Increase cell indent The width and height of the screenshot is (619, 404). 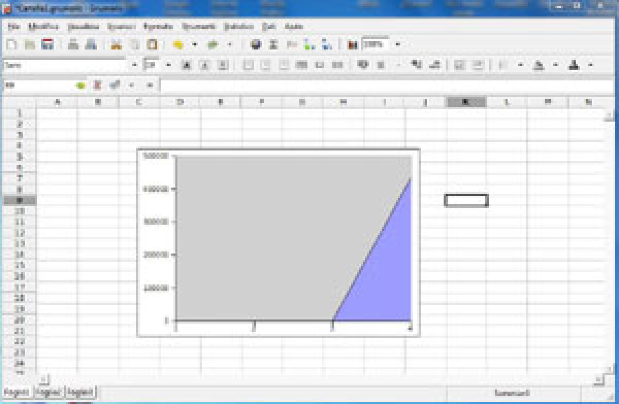pos(478,65)
